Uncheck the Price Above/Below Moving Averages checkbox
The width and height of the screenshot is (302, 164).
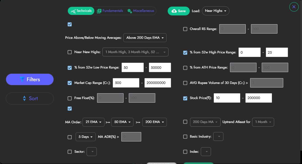pos(70,24)
